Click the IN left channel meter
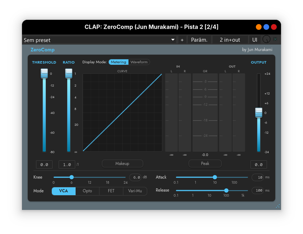The width and height of the screenshot is (303, 234). click(x=171, y=113)
